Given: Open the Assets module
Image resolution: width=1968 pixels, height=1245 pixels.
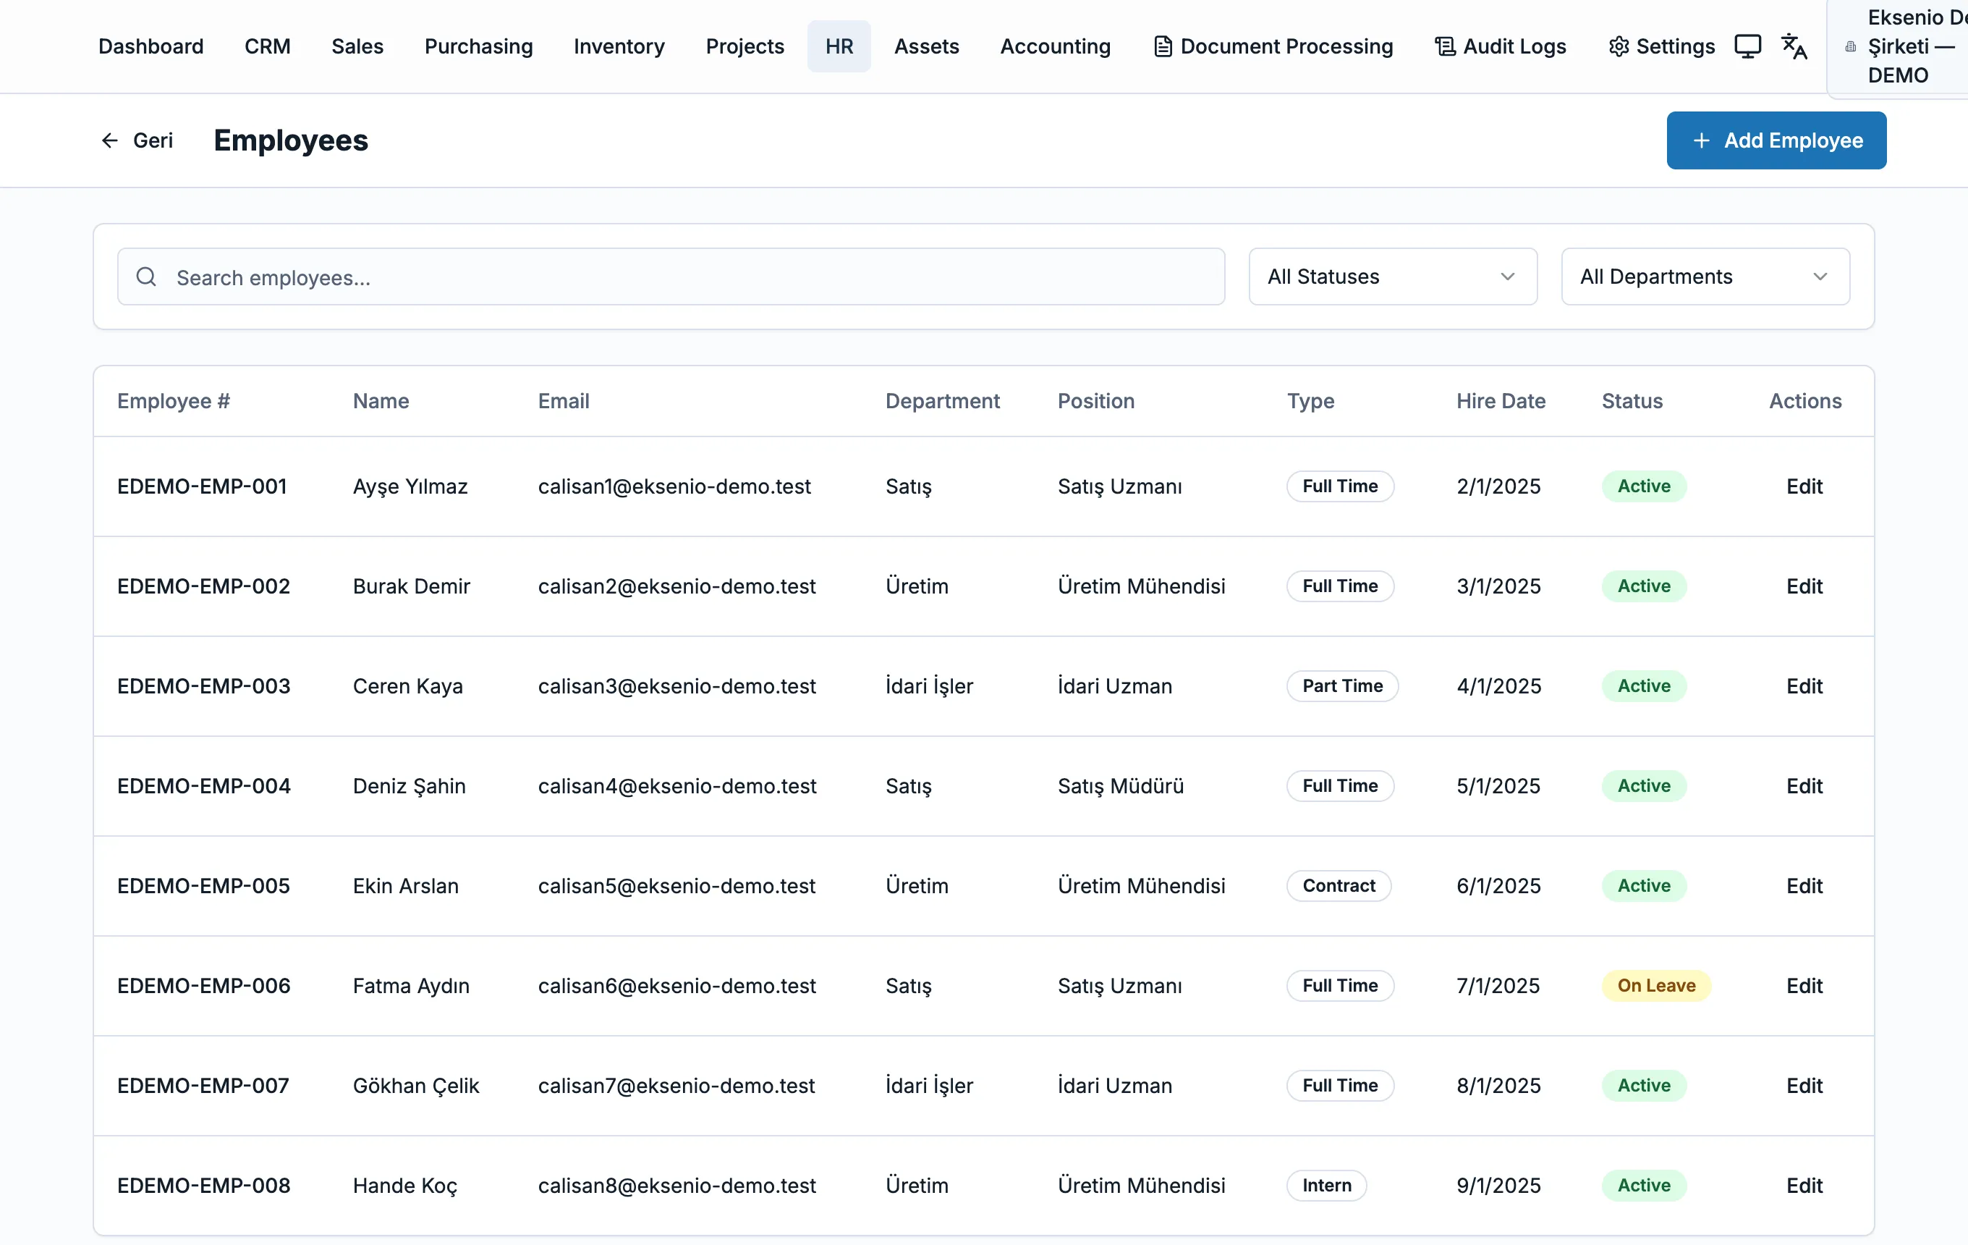Looking at the screenshot, I should pyautogui.click(x=926, y=46).
